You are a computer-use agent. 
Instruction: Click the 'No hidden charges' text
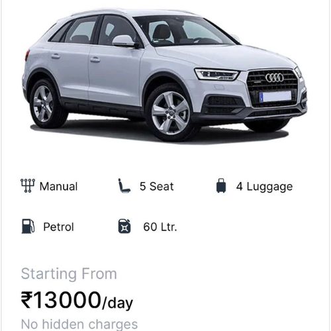[x=79, y=324]
